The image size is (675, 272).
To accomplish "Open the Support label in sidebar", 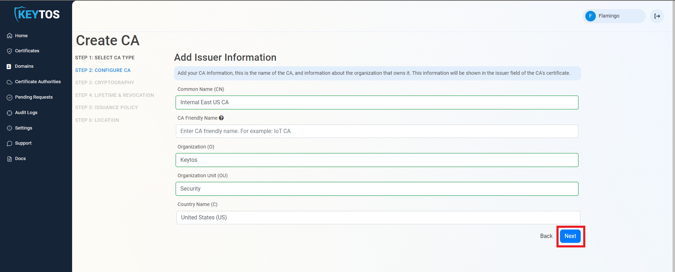I will tap(23, 143).
